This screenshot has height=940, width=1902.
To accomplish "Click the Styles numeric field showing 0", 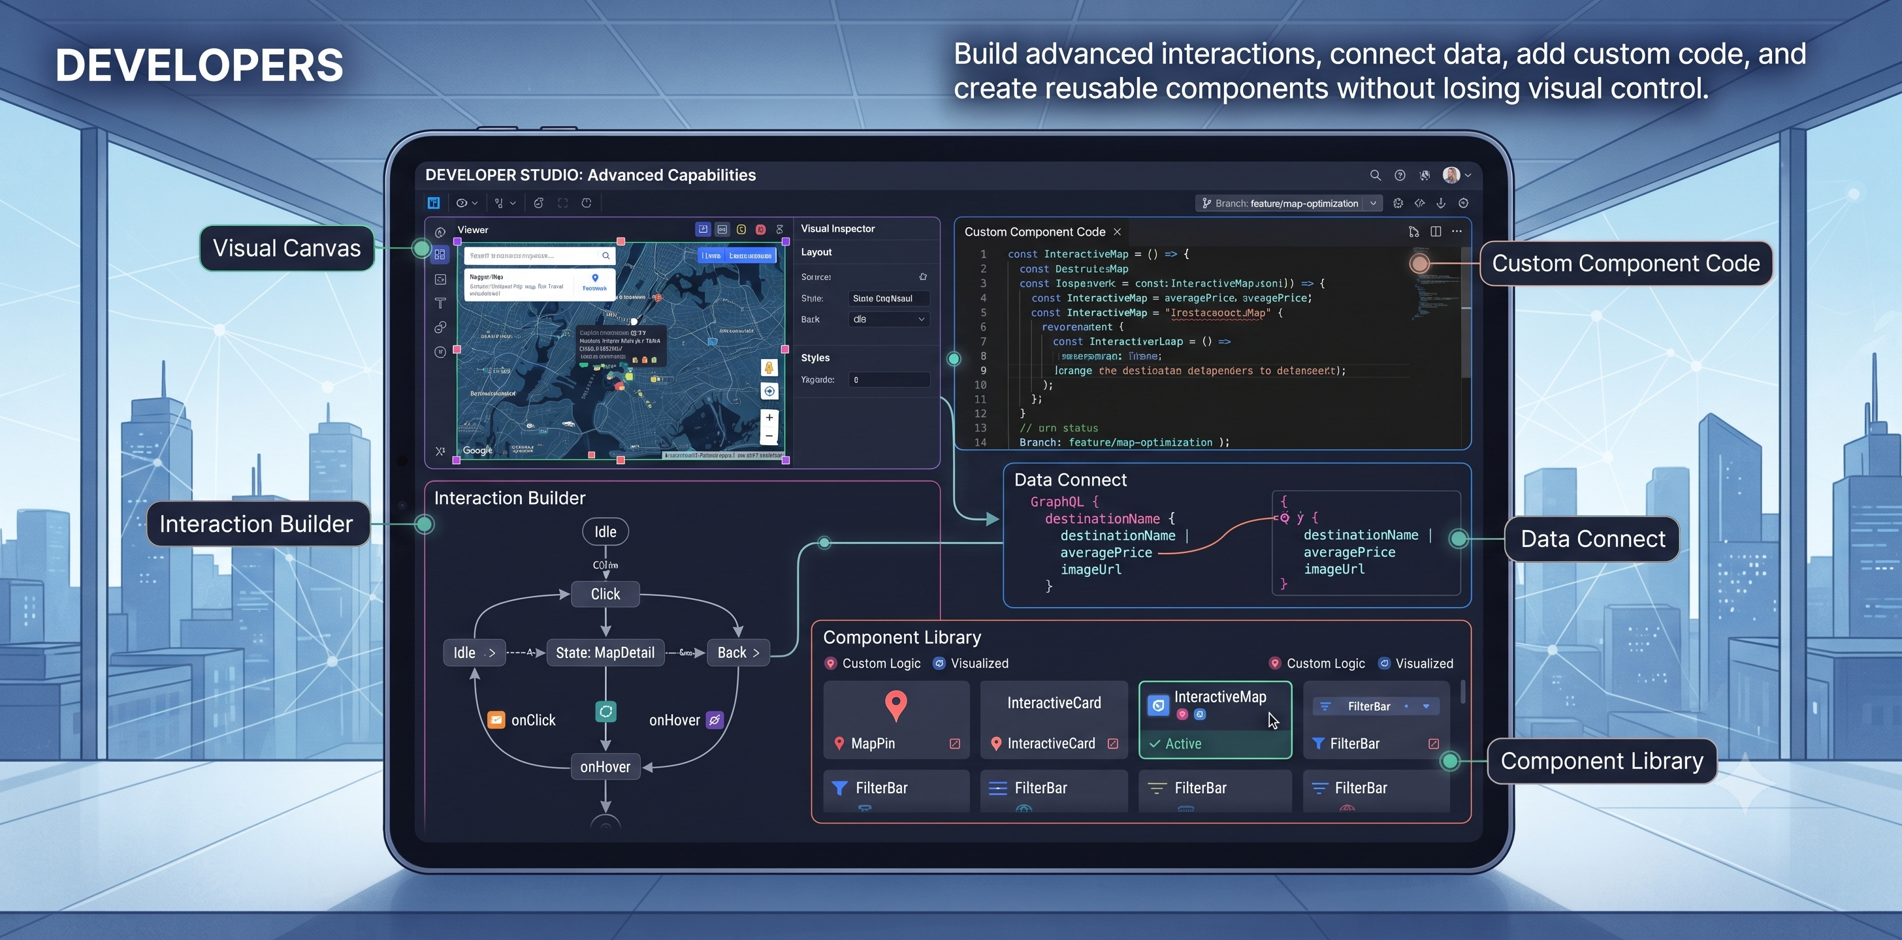I will point(889,380).
